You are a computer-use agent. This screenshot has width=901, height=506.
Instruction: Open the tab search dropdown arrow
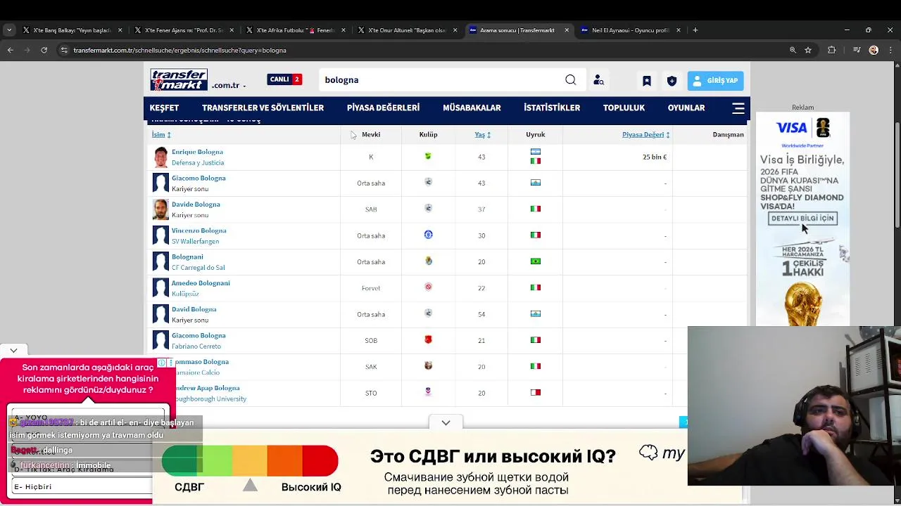coord(9,30)
